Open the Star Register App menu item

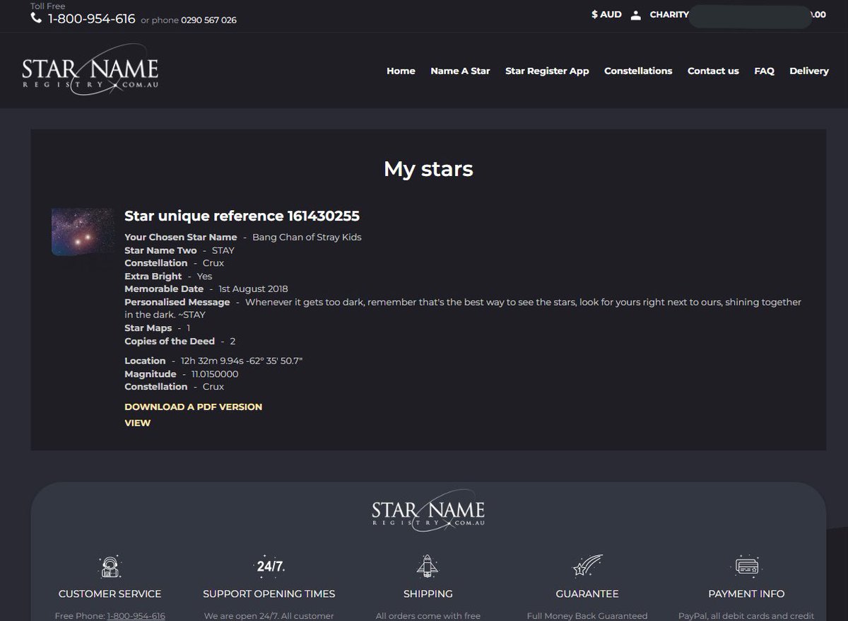point(547,71)
